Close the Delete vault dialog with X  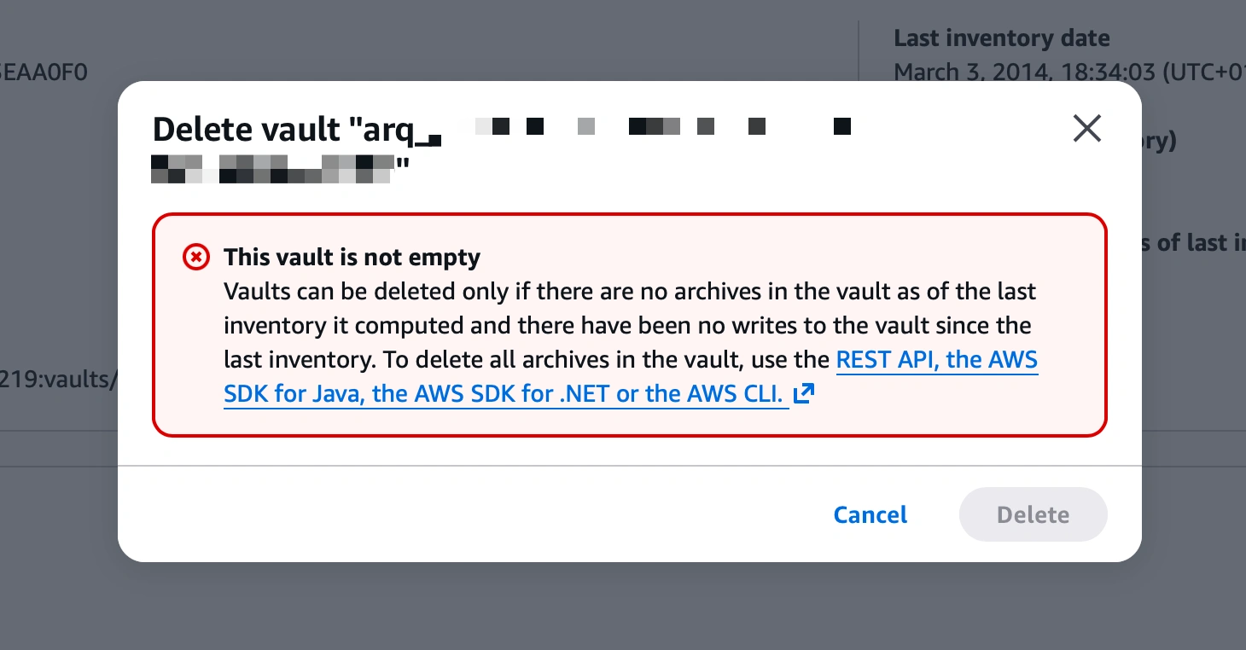click(1086, 129)
